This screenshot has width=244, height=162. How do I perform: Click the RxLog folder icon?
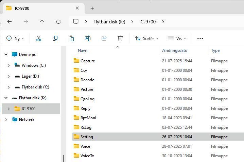tap(76, 127)
